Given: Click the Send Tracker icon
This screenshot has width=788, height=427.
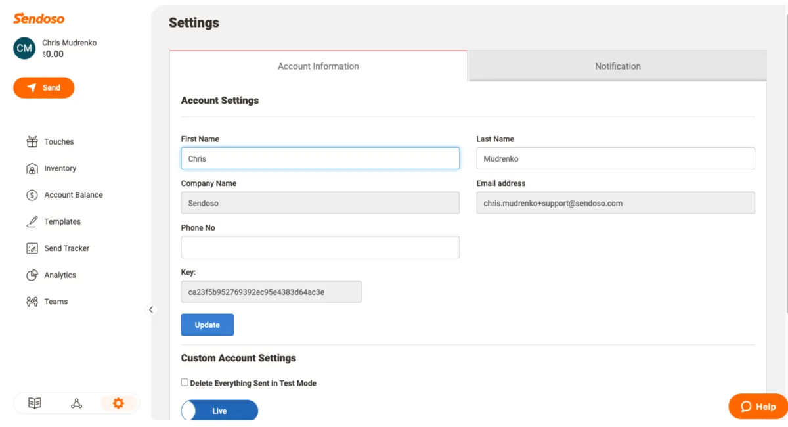Looking at the screenshot, I should click(32, 248).
